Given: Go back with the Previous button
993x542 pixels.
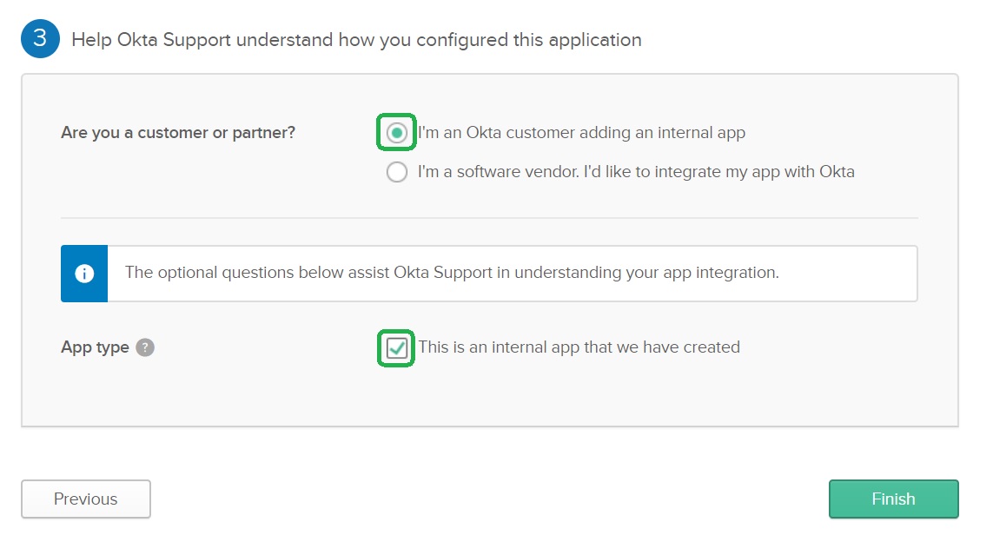Looking at the screenshot, I should [86, 499].
